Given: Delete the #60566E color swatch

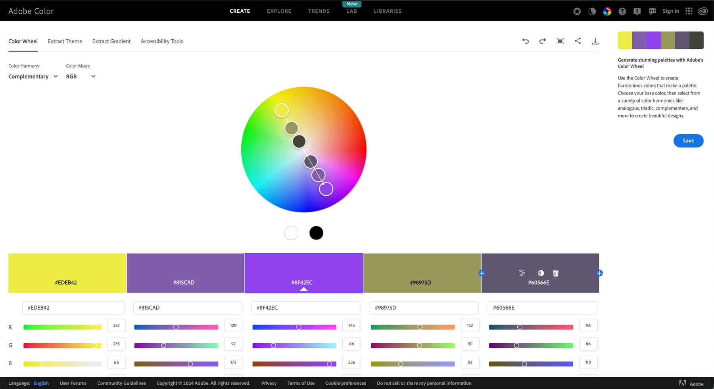Looking at the screenshot, I should pos(555,273).
